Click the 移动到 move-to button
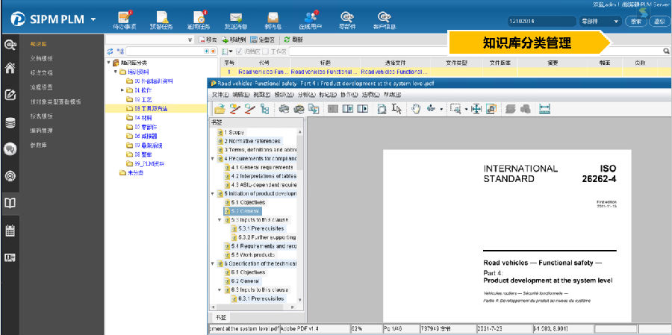 pyautogui.click(x=234, y=40)
